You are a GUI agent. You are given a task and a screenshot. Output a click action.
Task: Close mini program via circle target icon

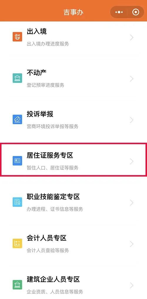click(136, 12)
